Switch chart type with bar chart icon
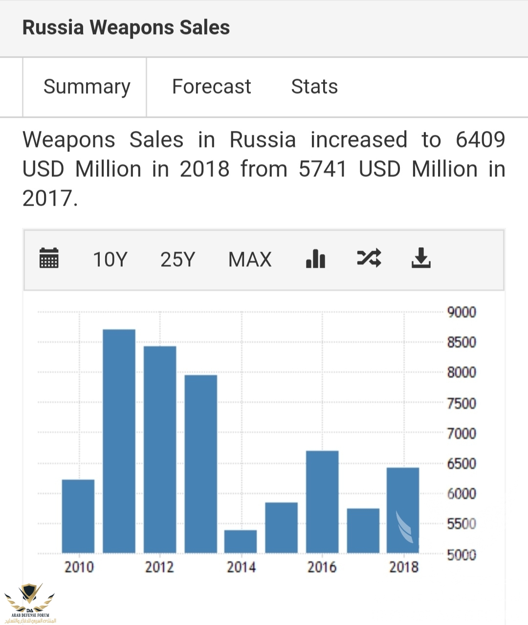The width and height of the screenshot is (528, 625). click(315, 258)
